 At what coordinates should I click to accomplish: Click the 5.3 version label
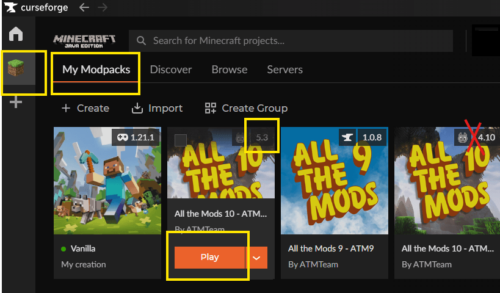[262, 138]
